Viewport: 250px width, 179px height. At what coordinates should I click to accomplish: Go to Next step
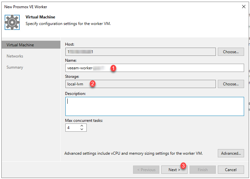tap(174, 170)
